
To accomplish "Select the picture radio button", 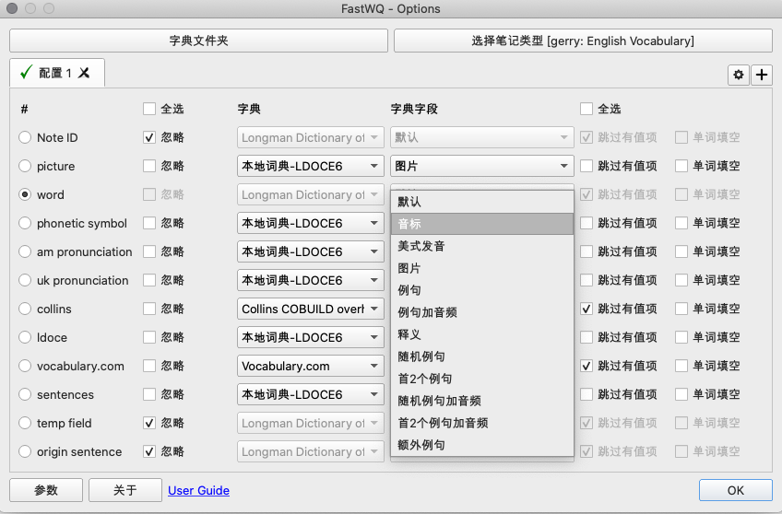I will coord(25,166).
